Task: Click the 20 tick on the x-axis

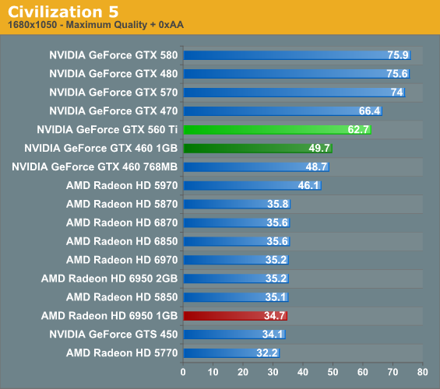Action: tap(243, 372)
